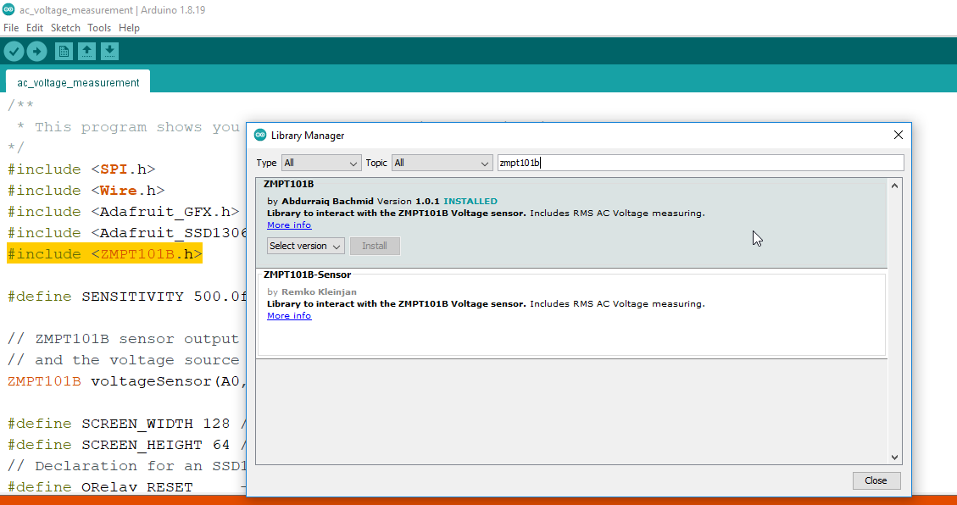
Task: Open the Edit menu
Action: [x=34, y=27]
